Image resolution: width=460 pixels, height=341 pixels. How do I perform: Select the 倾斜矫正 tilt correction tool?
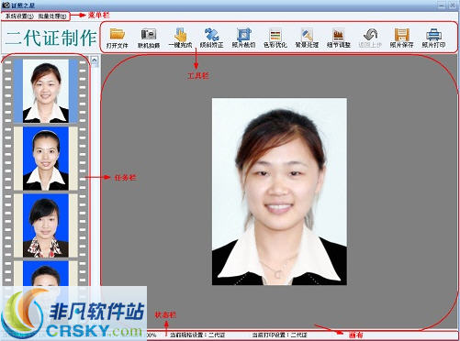(x=212, y=38)
